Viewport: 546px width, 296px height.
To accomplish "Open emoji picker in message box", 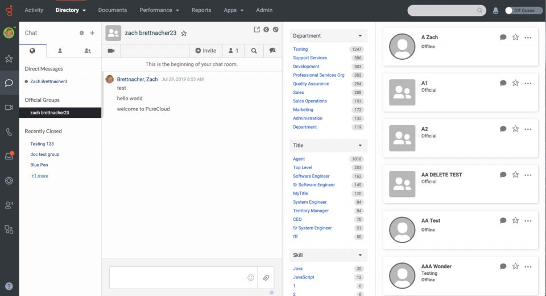I will coord(251,278).
